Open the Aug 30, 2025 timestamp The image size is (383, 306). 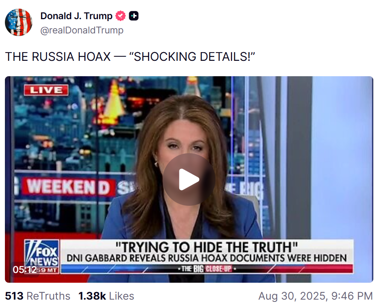click(x=316, y=296)
